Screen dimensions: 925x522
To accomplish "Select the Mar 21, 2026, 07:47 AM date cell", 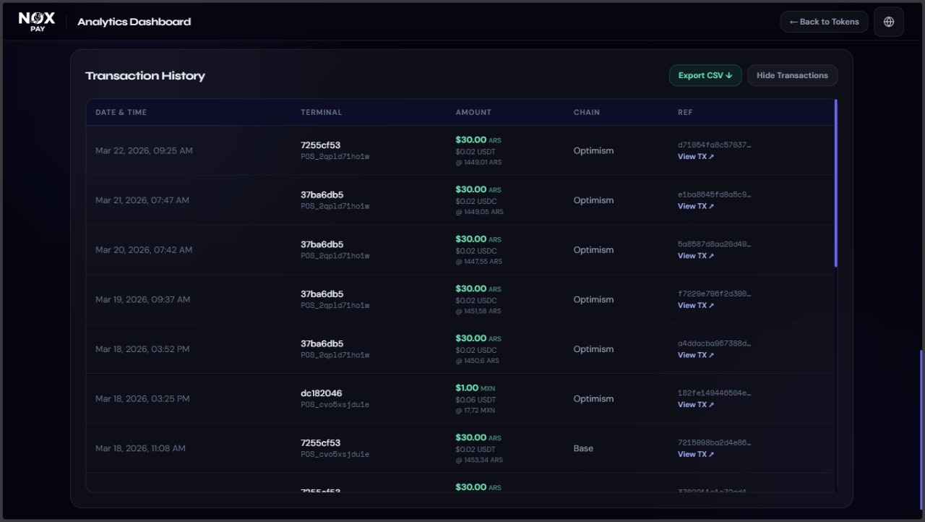I will tap(142, 200).
